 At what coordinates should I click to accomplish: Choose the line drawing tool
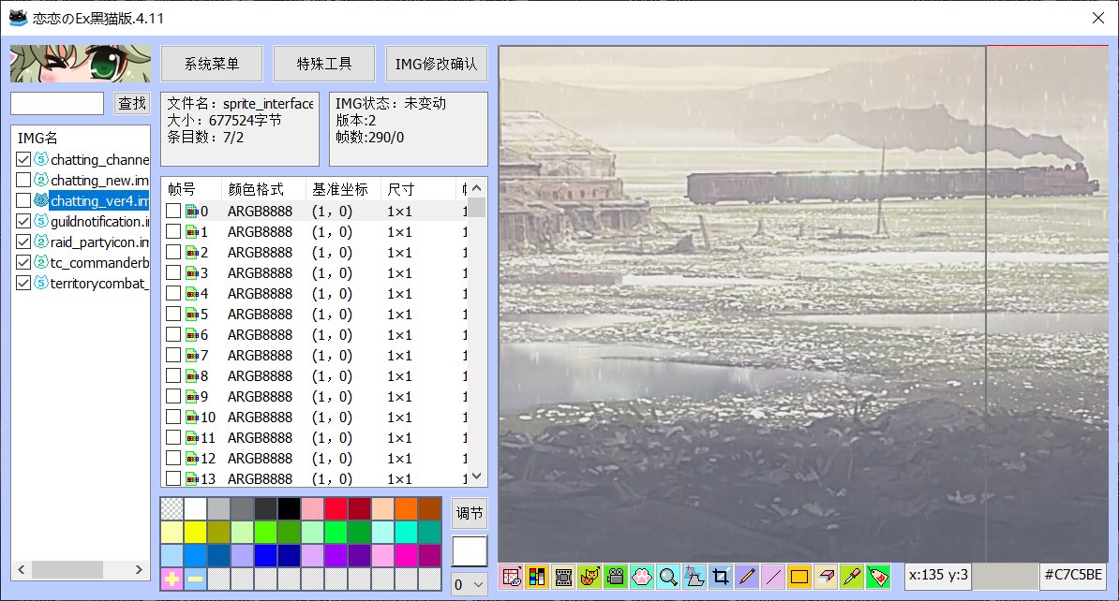pos(773,577)
